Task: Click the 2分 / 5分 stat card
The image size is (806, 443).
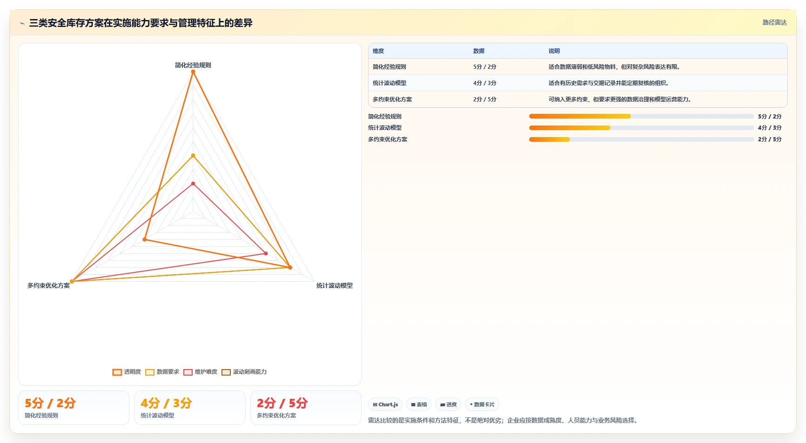Action: click(306, 408)
